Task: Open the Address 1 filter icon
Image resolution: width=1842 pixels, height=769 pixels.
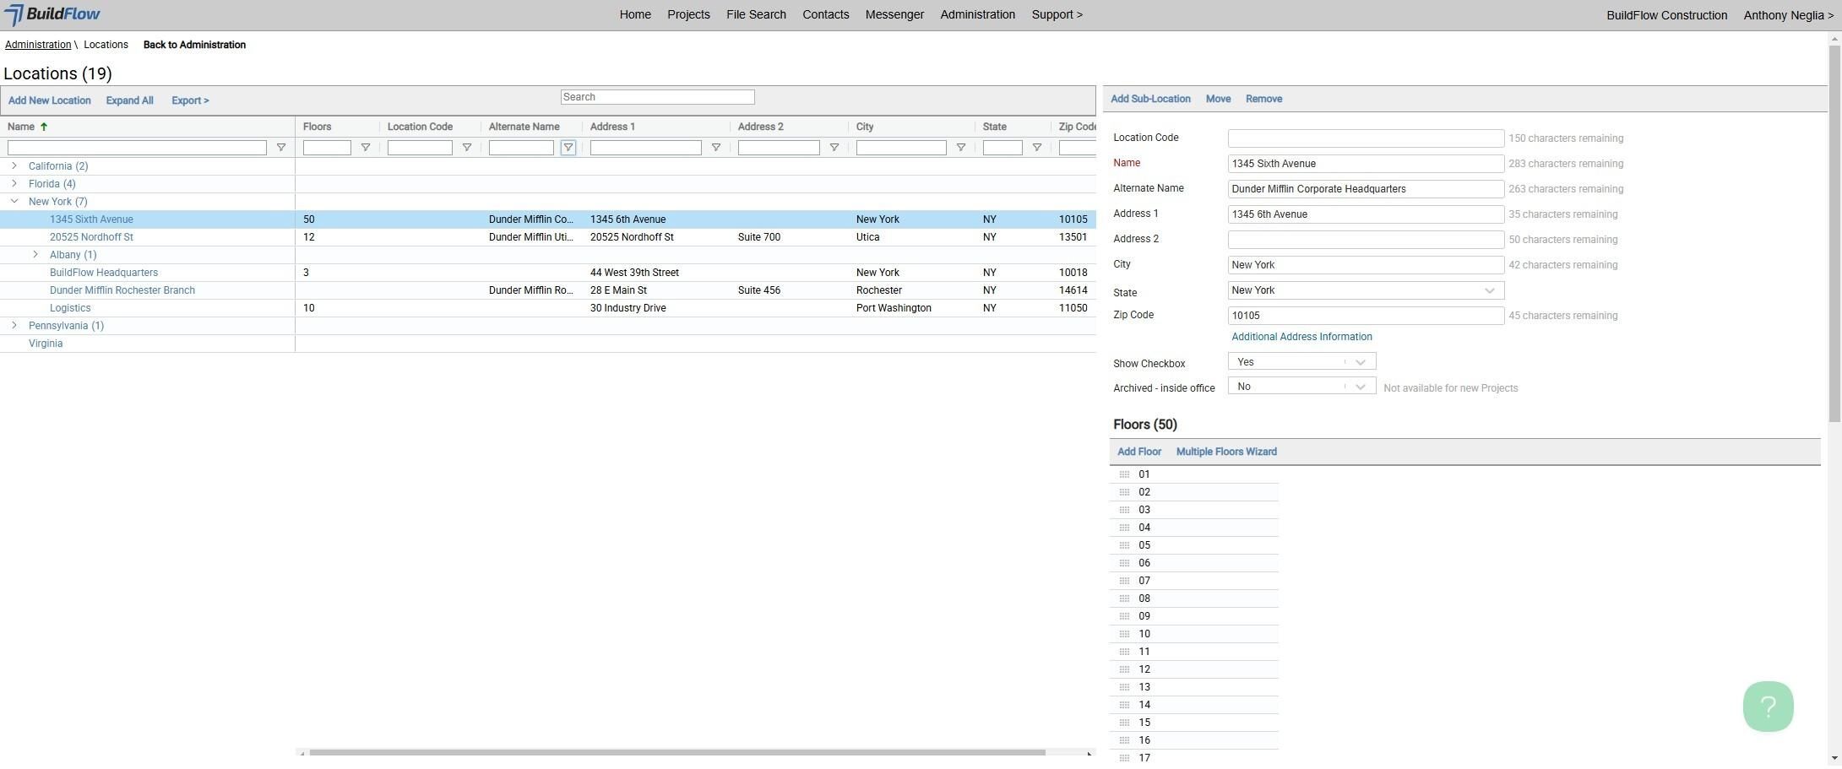Action: 716,148
